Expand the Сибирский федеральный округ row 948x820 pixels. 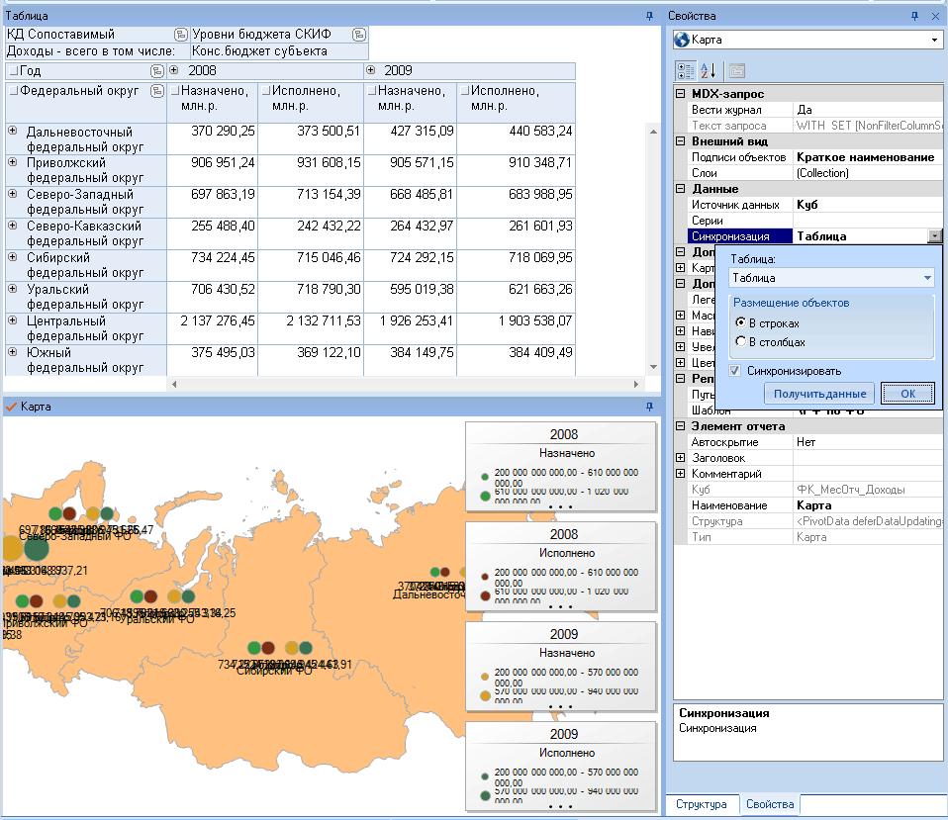point(12,257)
